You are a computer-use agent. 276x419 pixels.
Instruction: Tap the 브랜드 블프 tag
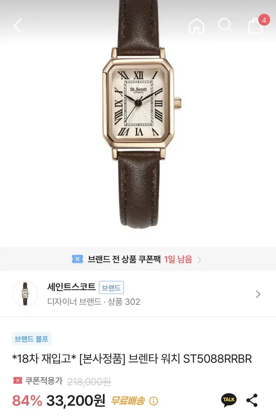click(31, 338)
